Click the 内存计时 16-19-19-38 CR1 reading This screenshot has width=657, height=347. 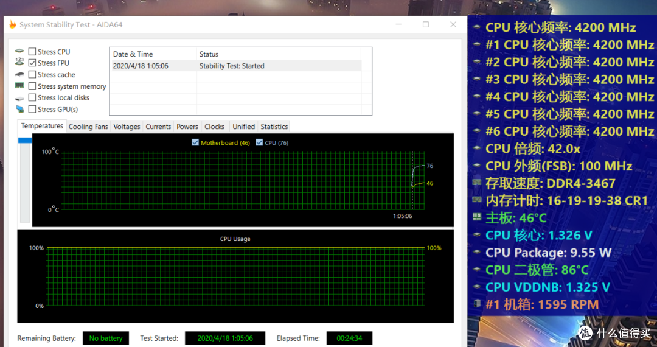click(567, 200)
